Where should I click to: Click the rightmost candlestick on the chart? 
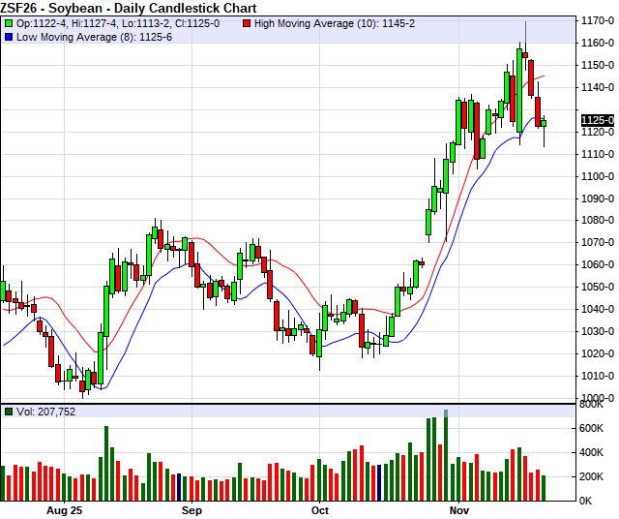(544, 123)
